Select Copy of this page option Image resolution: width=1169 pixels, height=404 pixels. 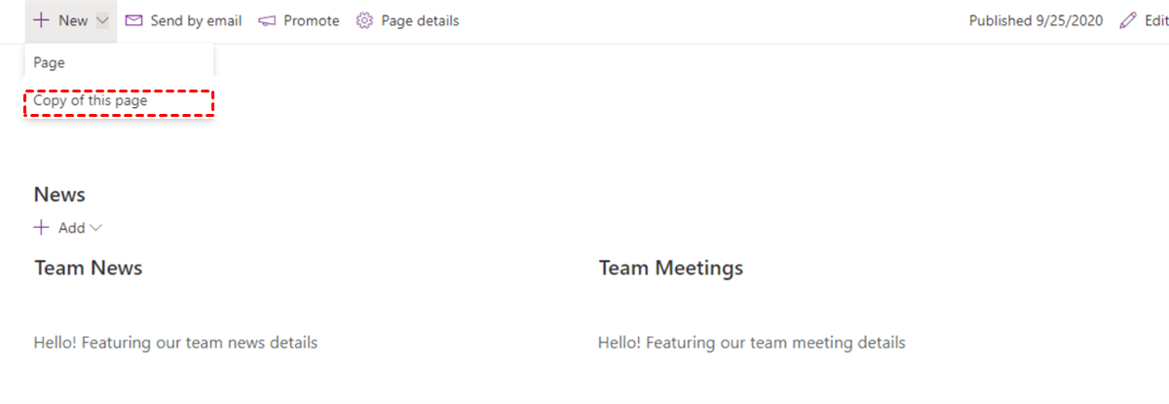[x=90, y=100]
